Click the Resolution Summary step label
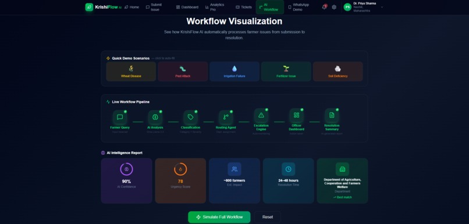Screen dimensions: 469x224 tap(332, 127)
